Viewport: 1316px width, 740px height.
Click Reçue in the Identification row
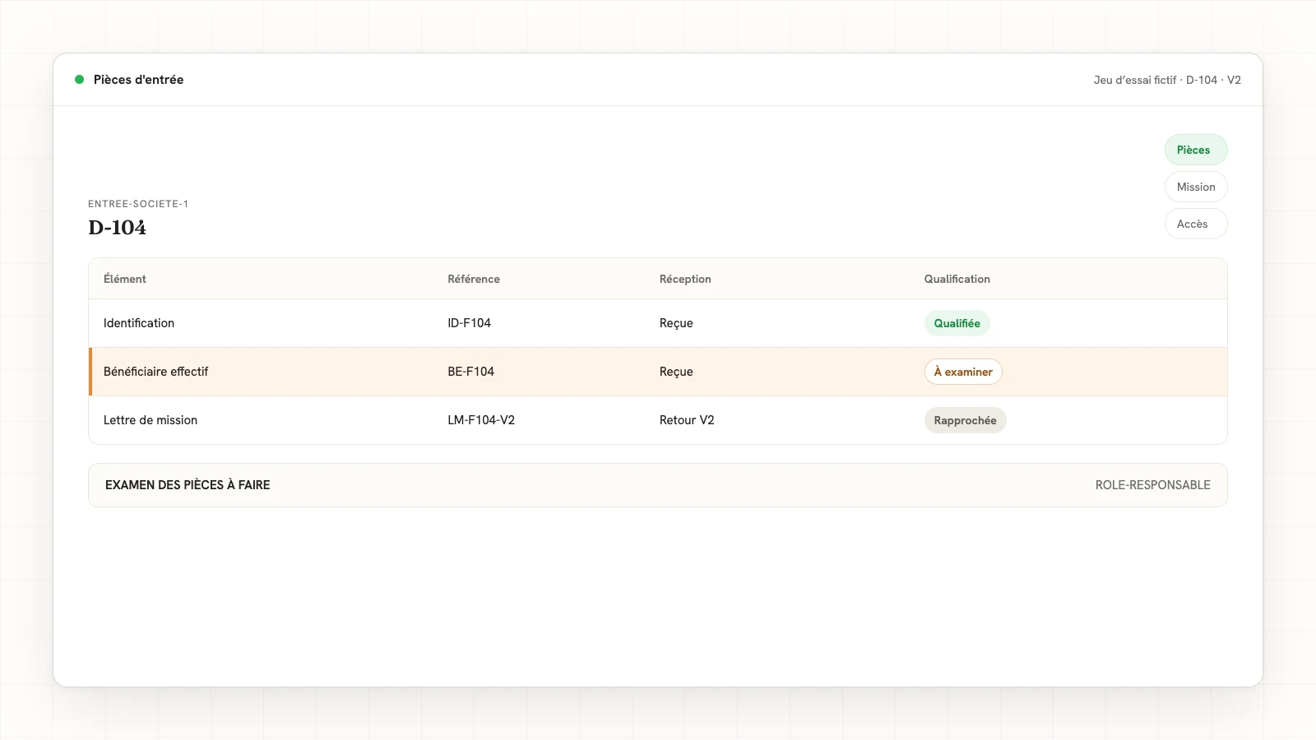[676, 323]
